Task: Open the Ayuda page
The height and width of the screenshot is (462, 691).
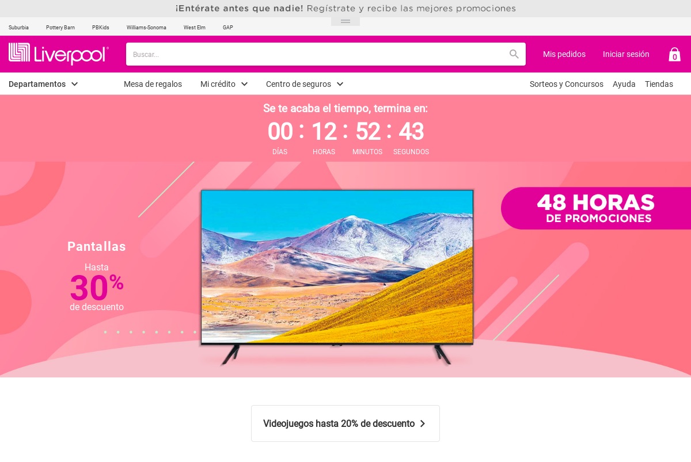Action: pos(624,84)
